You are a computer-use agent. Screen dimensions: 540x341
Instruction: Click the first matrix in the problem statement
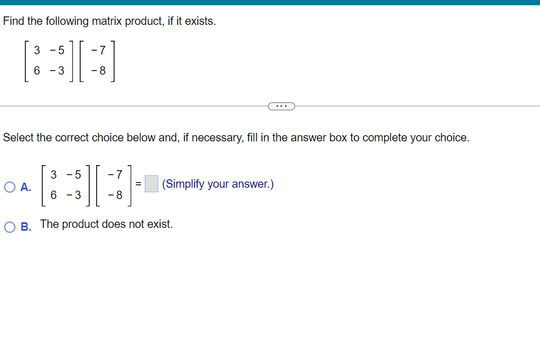(48, 61)
